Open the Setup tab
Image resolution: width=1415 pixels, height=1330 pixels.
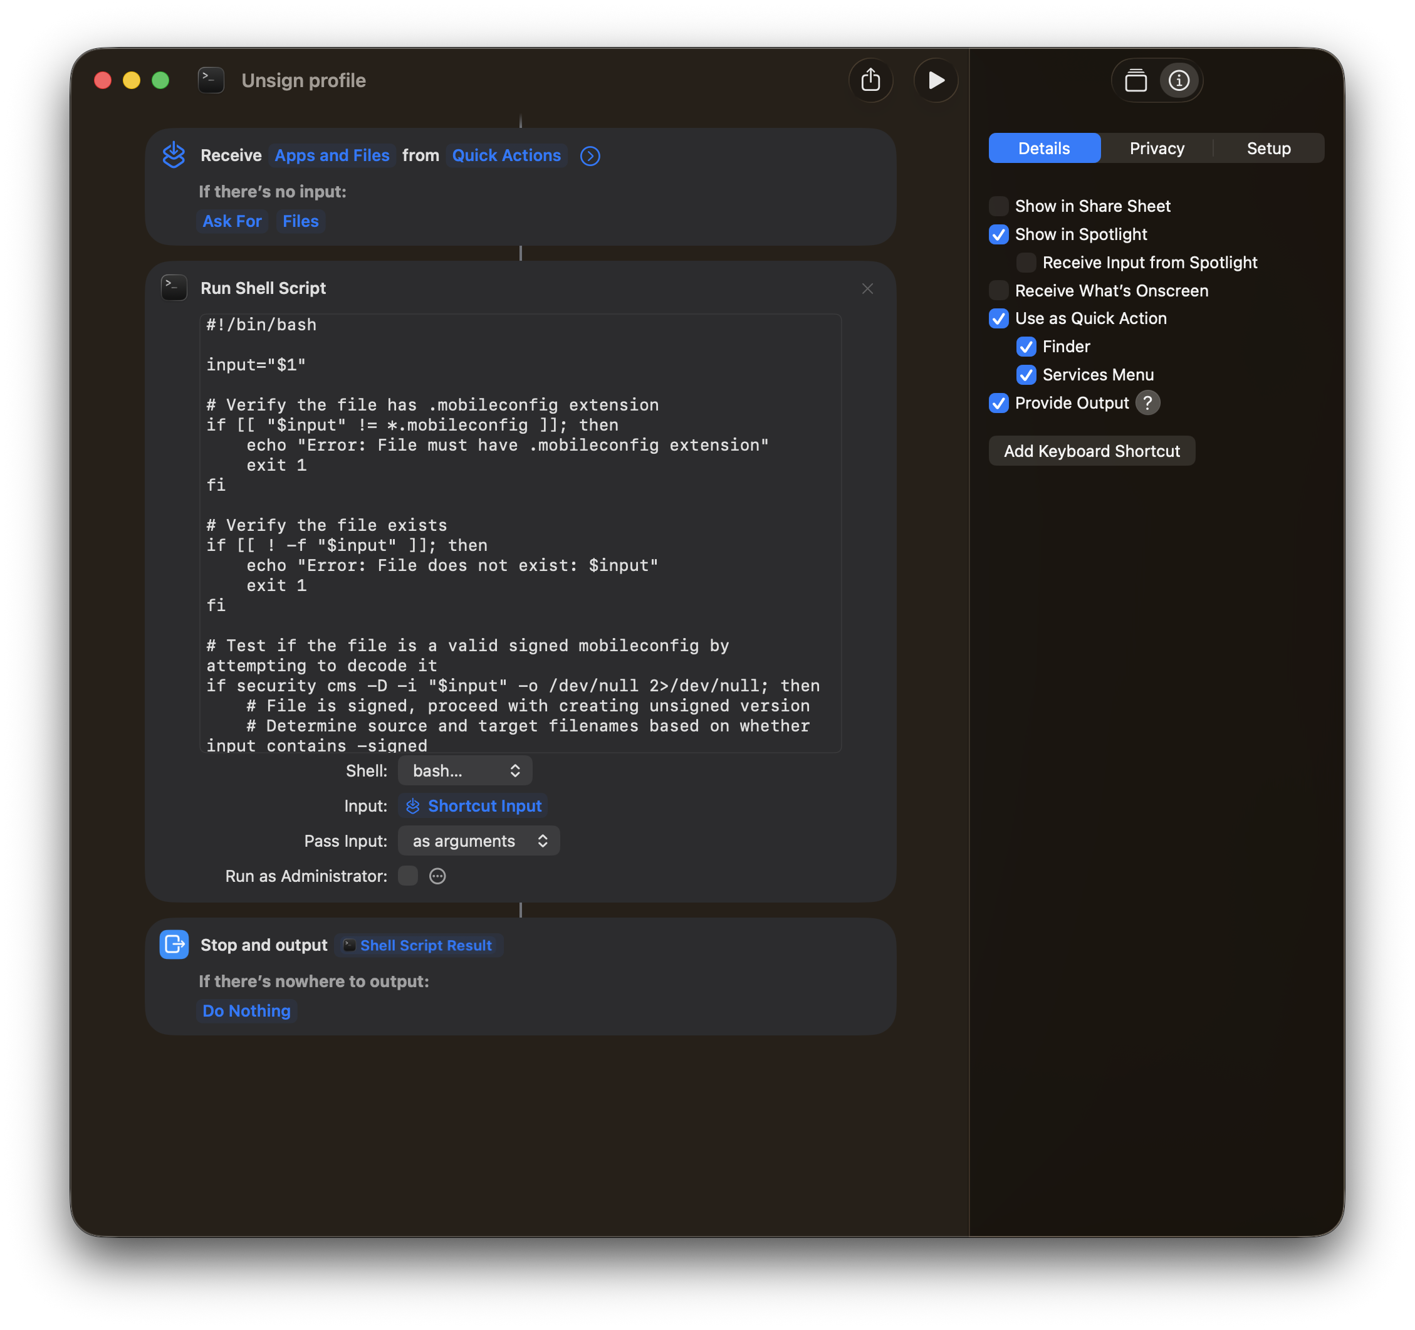pos(1268,148)
